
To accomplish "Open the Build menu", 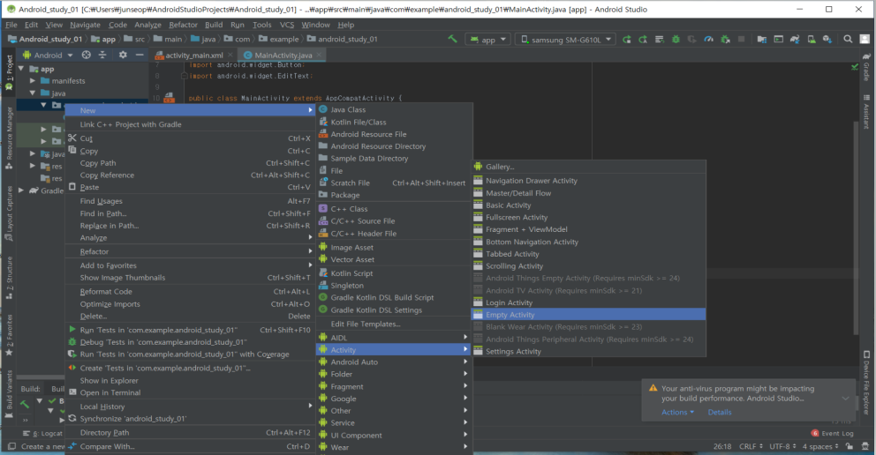I will click(214, 25).
